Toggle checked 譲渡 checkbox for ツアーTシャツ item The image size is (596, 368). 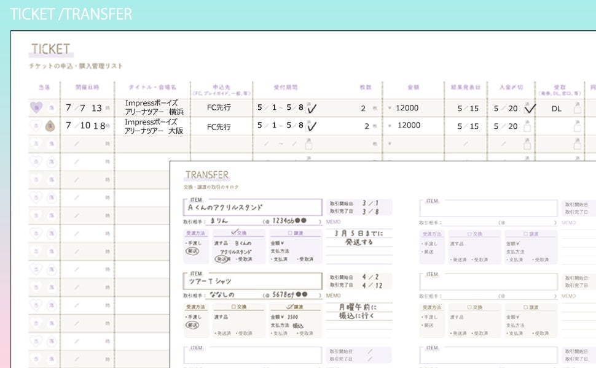pos(291,306)
